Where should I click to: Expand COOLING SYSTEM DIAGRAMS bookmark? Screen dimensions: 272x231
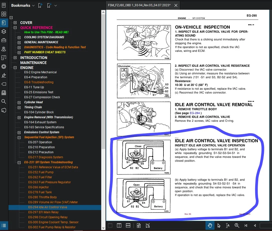19,37
